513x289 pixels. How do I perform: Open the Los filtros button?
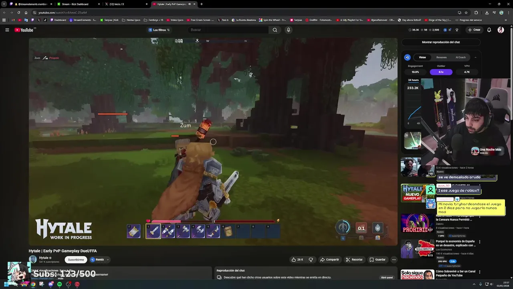click(159, 30)
